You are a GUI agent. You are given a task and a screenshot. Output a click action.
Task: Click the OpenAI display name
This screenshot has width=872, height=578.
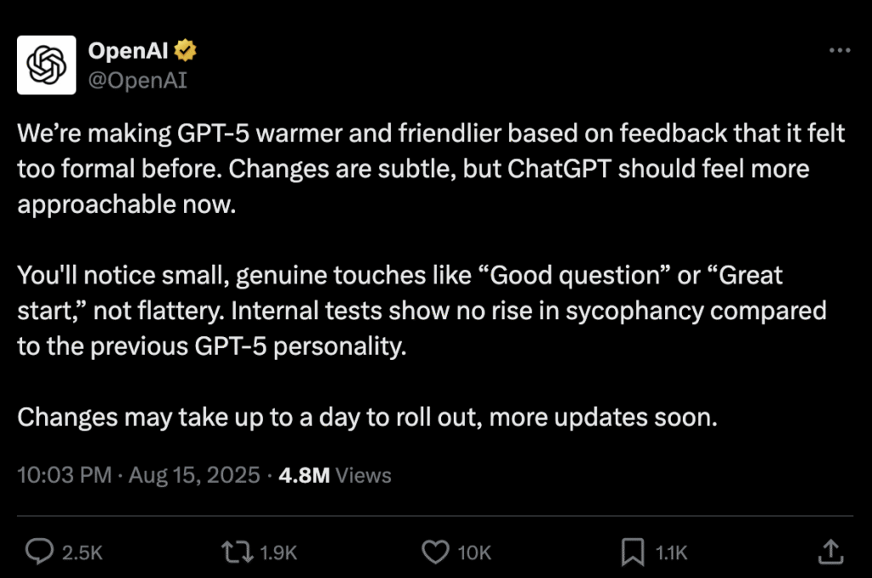(x=128, y=50)
